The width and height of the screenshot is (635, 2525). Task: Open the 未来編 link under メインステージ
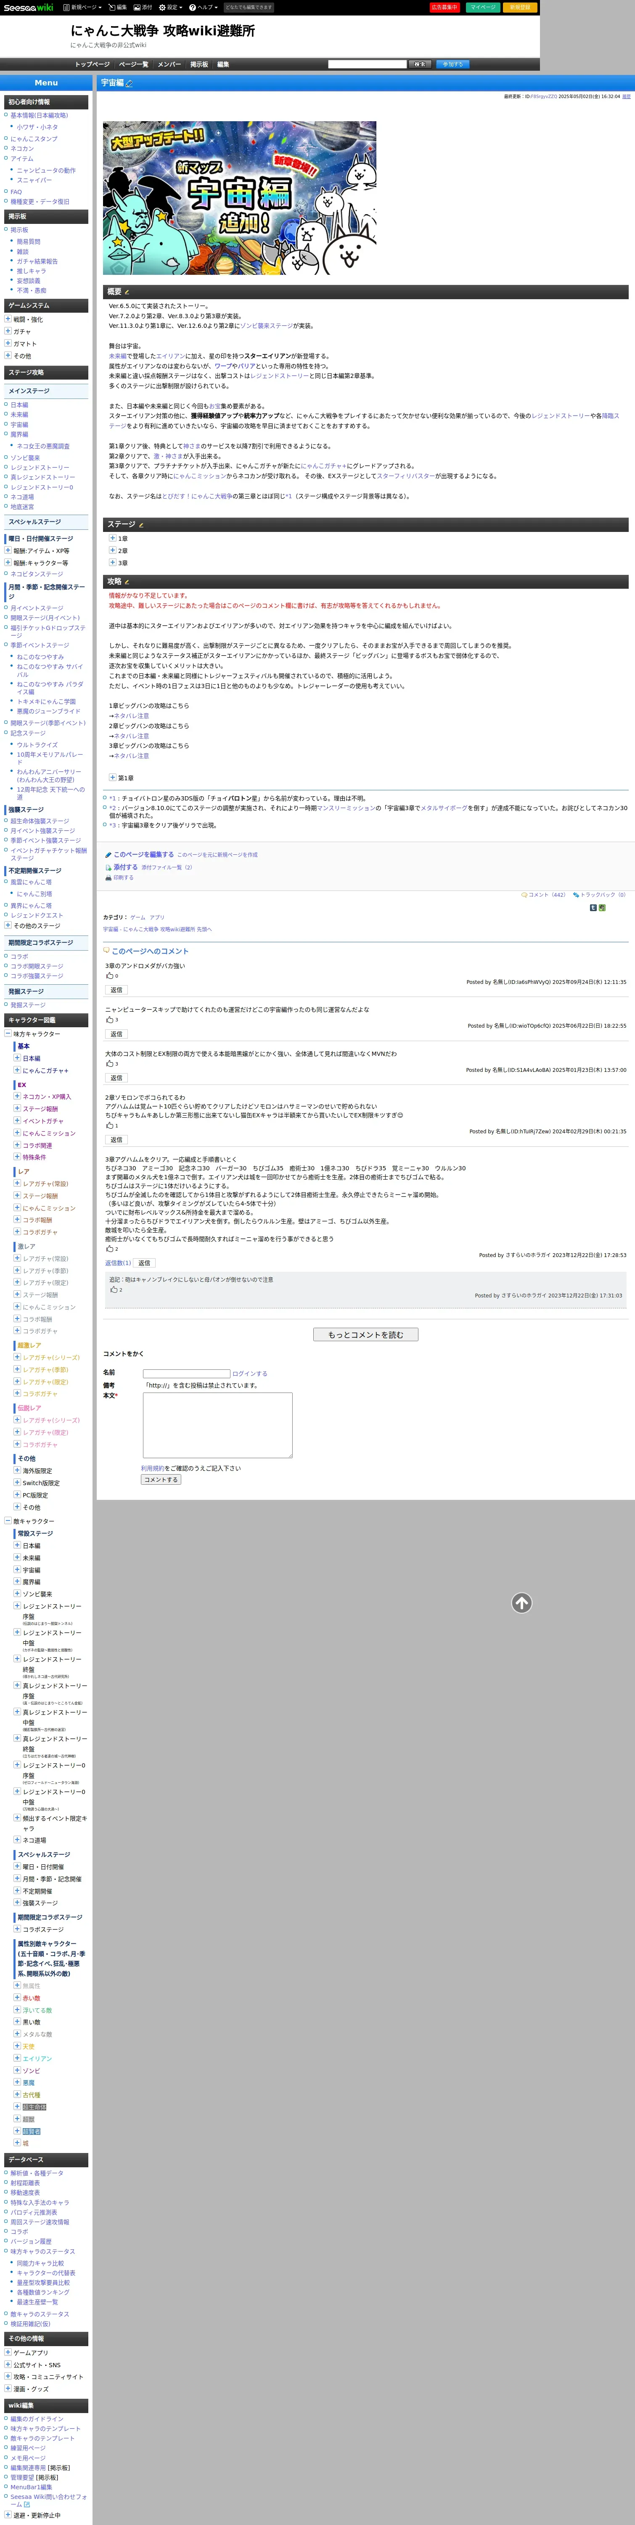coord(20,414)
